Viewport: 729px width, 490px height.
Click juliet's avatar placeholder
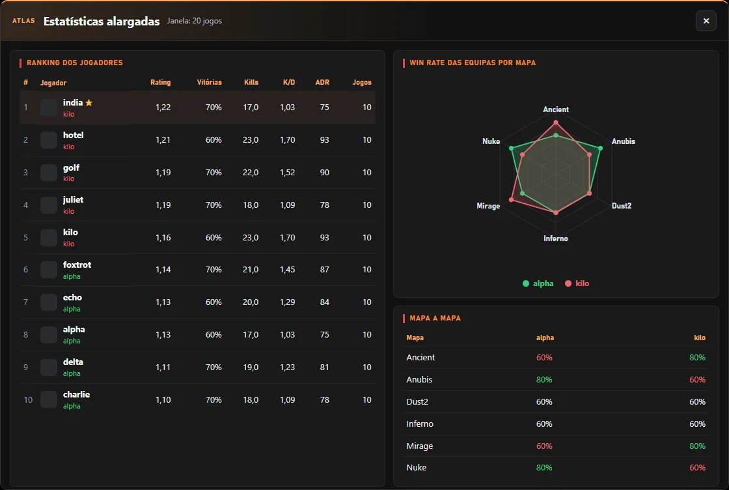49,205
